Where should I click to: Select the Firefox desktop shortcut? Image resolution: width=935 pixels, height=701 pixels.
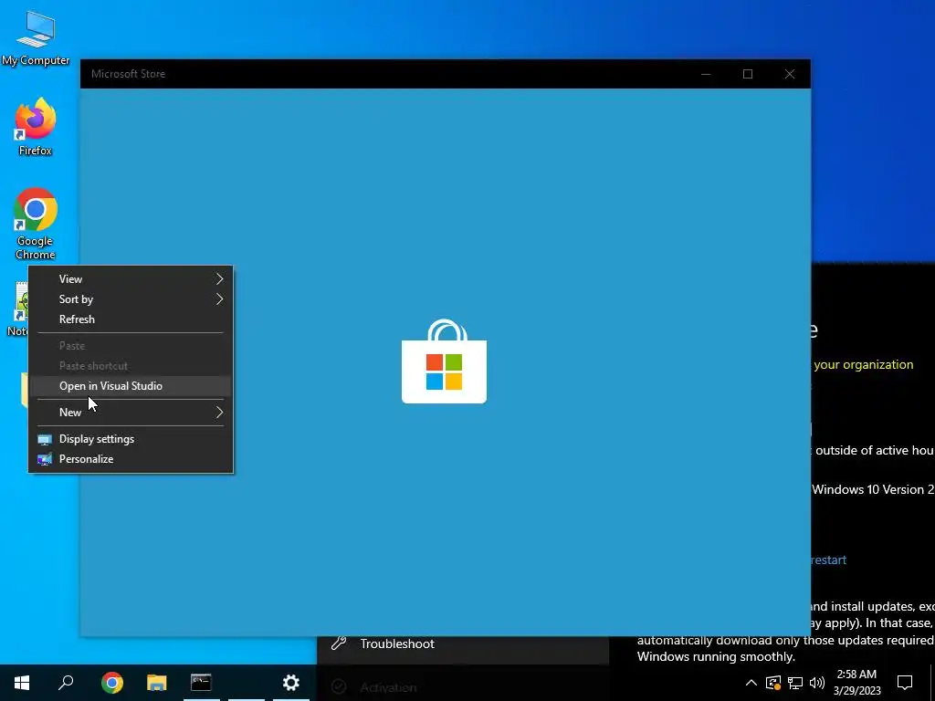pyautogui.click(x=36, y=126)
